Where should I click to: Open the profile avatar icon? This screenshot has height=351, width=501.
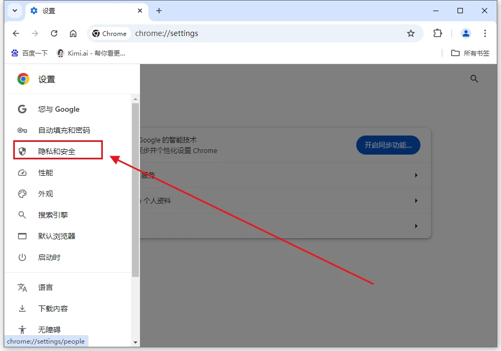click(x=466, y=33)
